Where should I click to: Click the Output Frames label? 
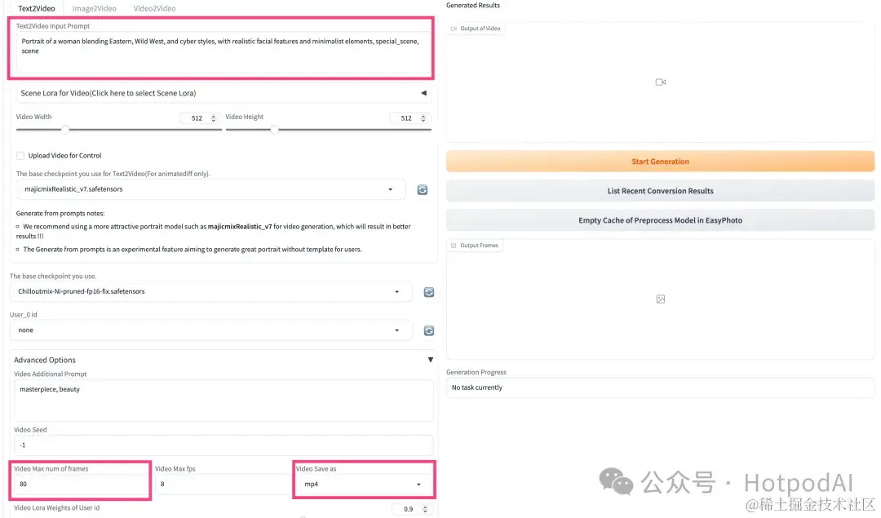(x=475, y=245)
